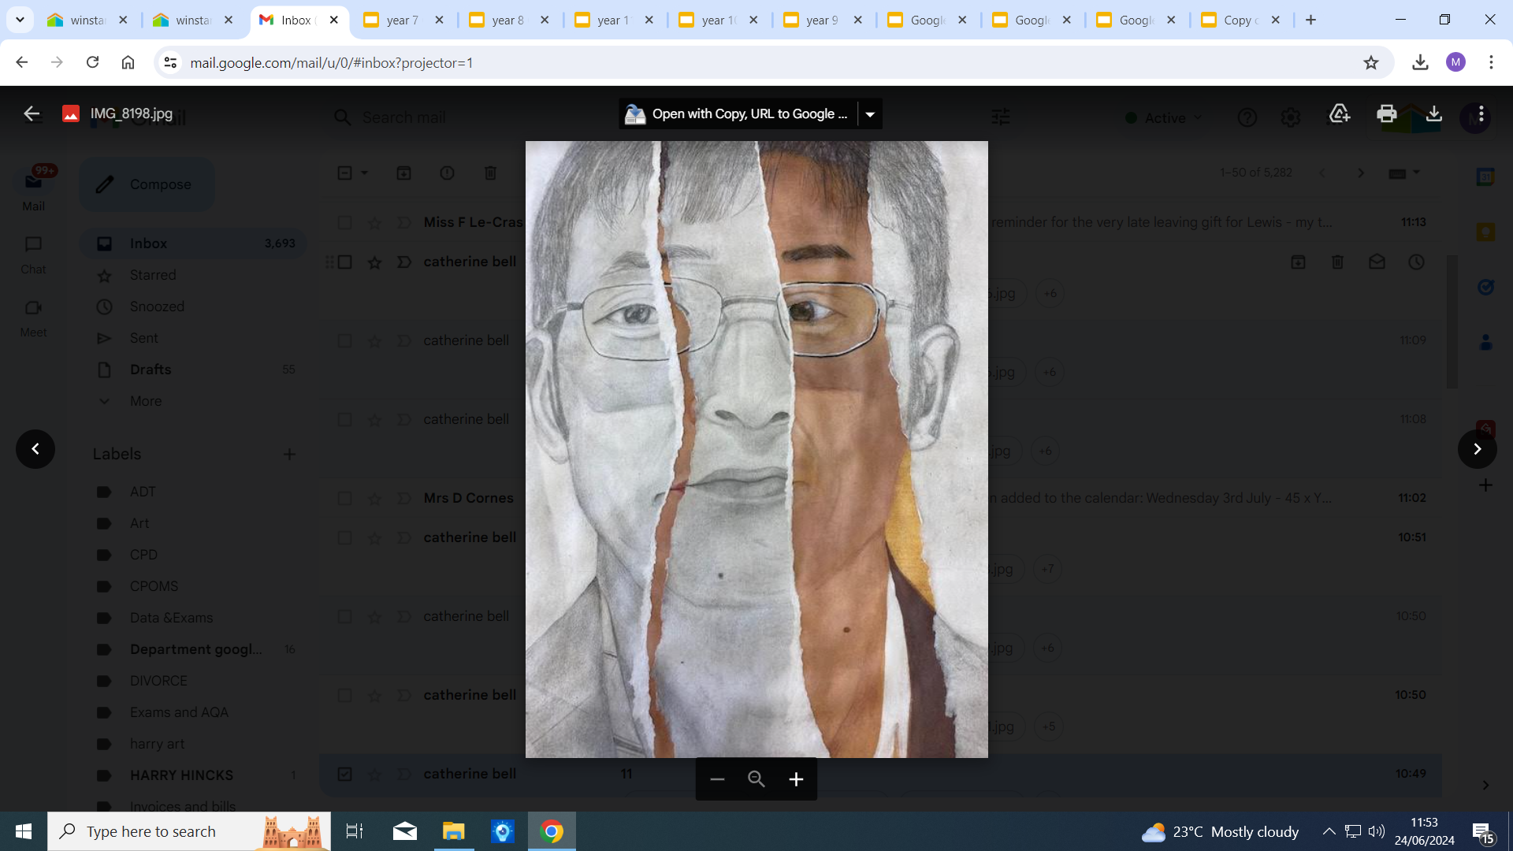Untick checkbox for 10:49 catherine bell email
This screenshot has height=851, width=1513.
344,775
